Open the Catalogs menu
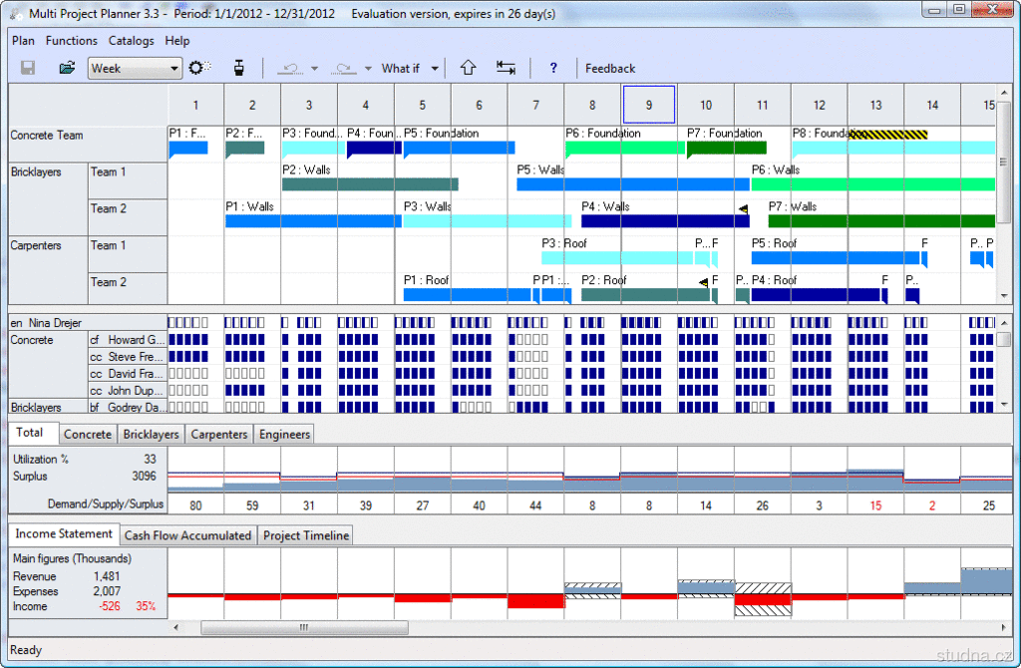 pyautogui.click(x=131, y=41)
